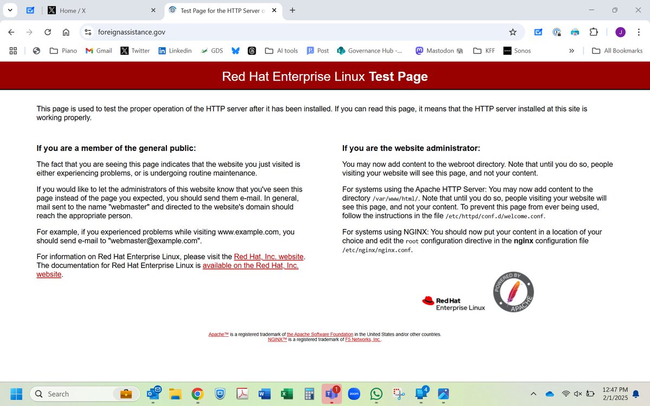Screen dimensions: 650x406
Task: Open the 'available on the Red Hat, Inc.' link
Action: [x=250, y=266]
